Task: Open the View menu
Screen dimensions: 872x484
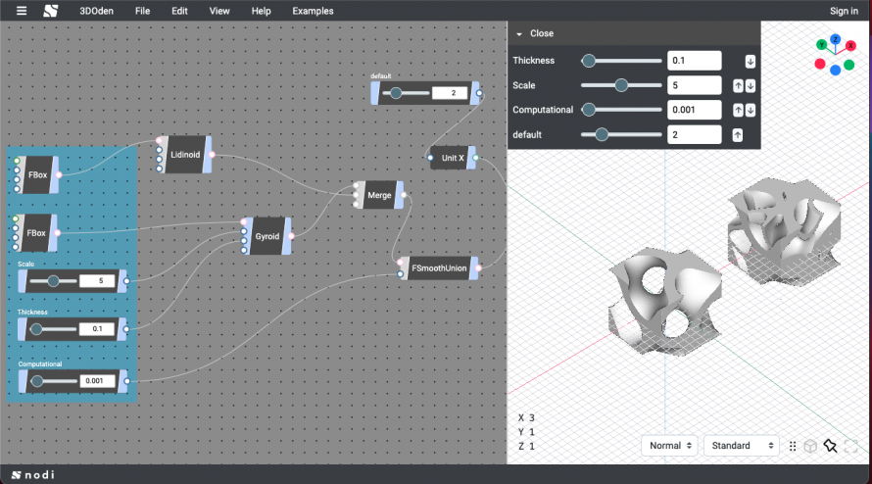Action: (x=219, y=11)
